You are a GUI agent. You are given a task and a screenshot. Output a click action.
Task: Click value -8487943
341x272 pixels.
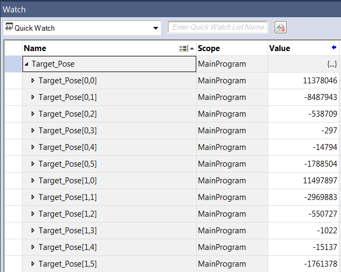point(321,97)
